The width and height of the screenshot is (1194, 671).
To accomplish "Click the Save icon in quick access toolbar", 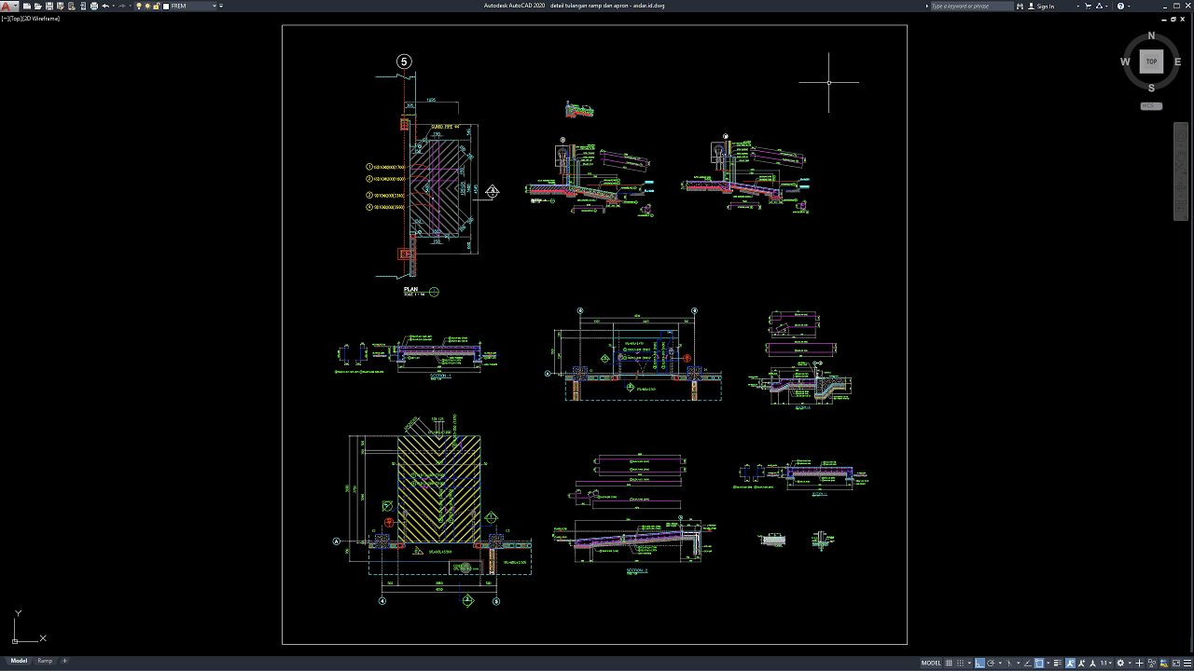I will tap(49, 6).
